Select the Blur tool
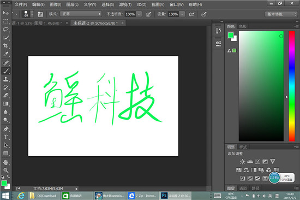Screen dimensions: 300x200 point(6,112)
